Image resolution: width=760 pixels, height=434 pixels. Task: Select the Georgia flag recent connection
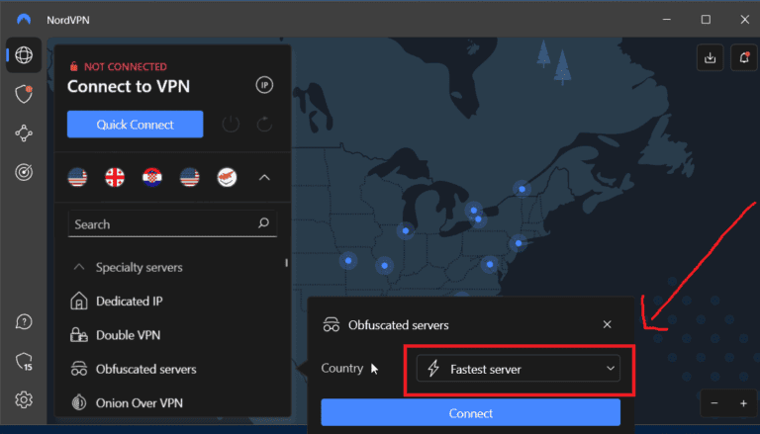(x=115, y=178)
